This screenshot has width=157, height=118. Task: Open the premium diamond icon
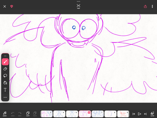click(12, 6)
